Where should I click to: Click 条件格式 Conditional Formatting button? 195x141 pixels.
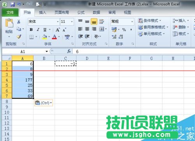pyautogui.click(x=149, y=21)
